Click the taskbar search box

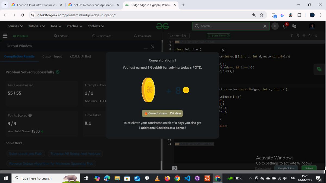coord(46,178)
